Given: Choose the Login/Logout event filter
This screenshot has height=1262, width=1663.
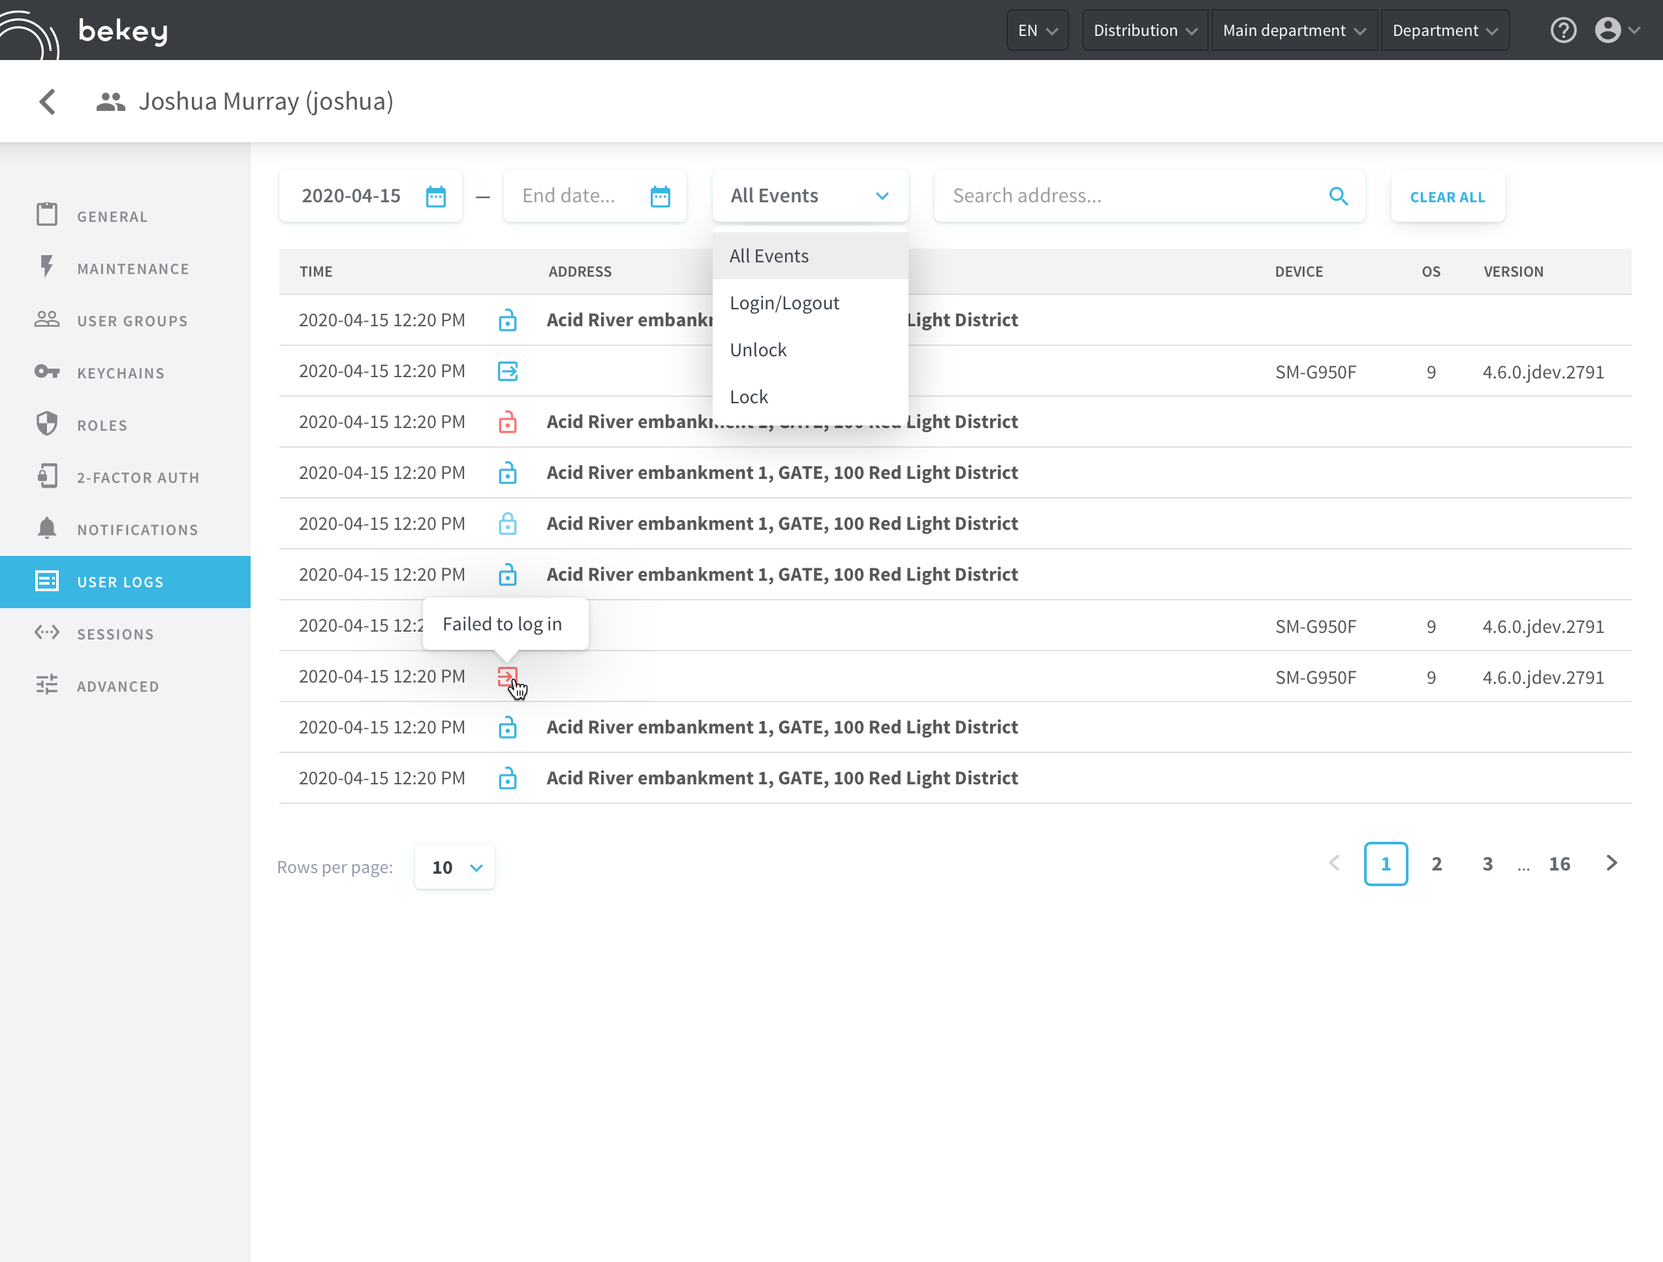Looking at the screenshot, I should tap(811, 303).
